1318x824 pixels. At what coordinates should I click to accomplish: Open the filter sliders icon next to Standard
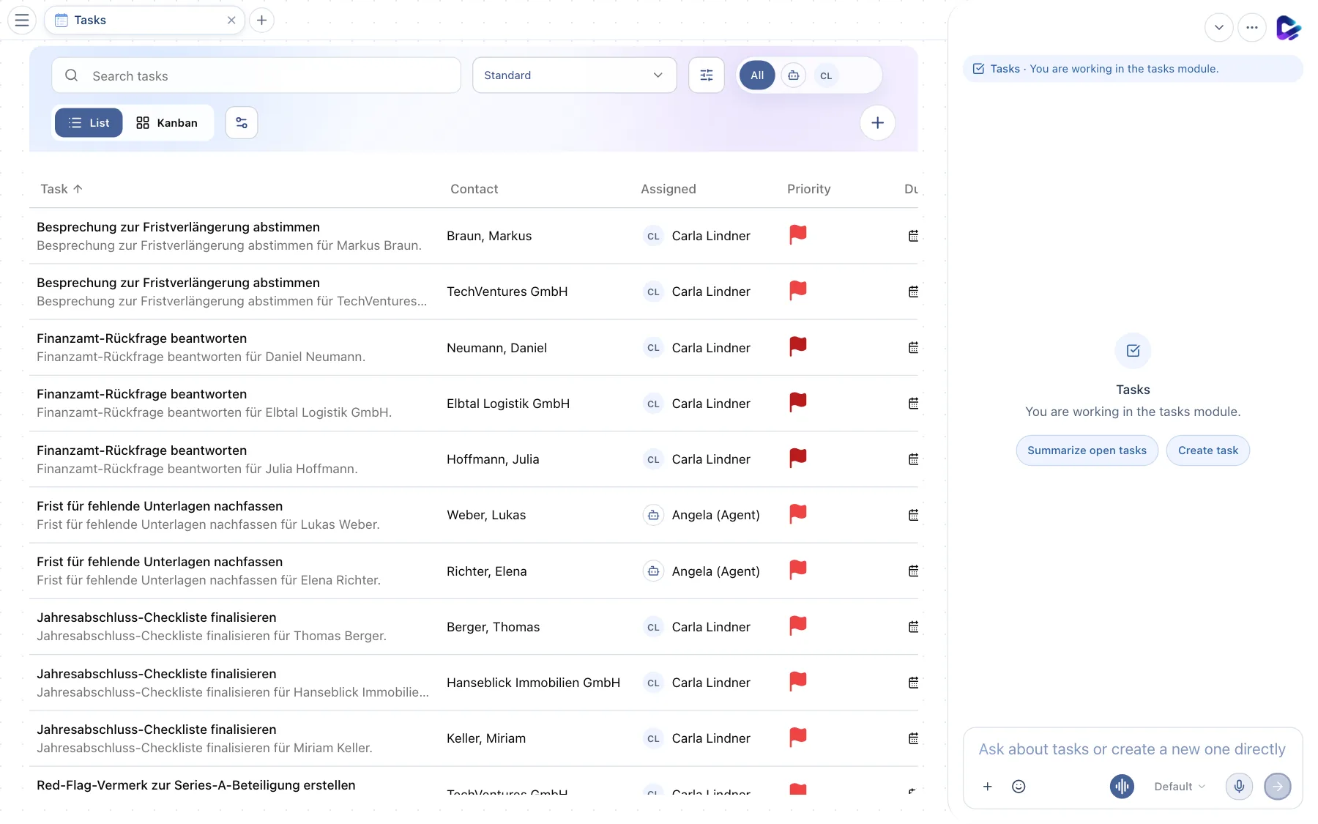click(707, 75)
